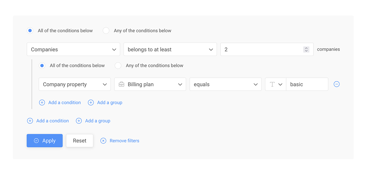Click the plus icon beside outer Add a group
The width and height of the screenshot is (366, 172).
pyautogui.click(x=79, y=121)
